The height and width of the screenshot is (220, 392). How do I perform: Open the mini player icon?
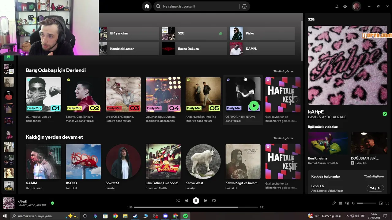381,203
